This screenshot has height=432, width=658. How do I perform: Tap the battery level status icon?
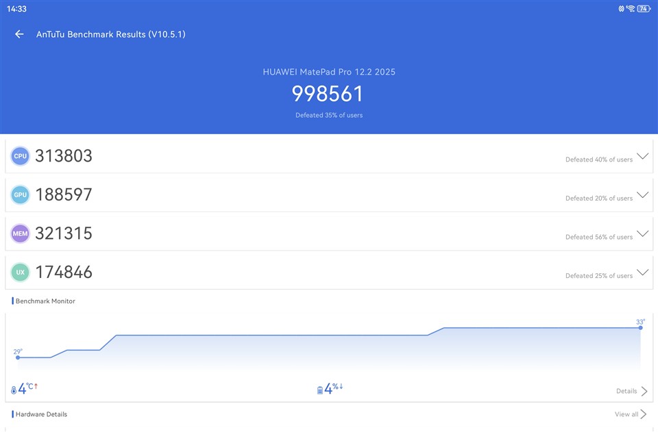click(x=643, y=9)
